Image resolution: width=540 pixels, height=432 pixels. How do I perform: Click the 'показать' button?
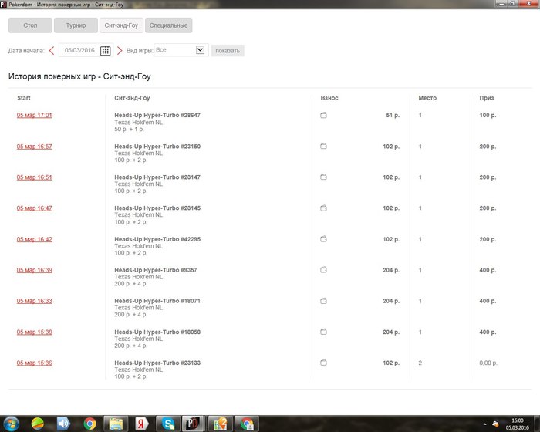(228, 51)
